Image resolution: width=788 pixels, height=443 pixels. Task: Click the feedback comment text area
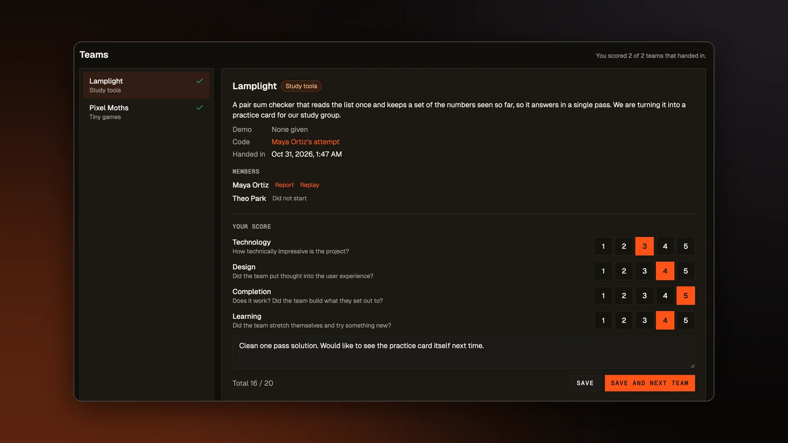pyautogui.click(x=463, y=352)
